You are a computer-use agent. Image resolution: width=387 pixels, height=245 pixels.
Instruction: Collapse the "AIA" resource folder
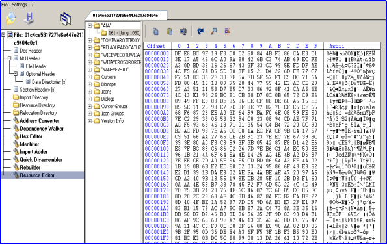[90, 25]
